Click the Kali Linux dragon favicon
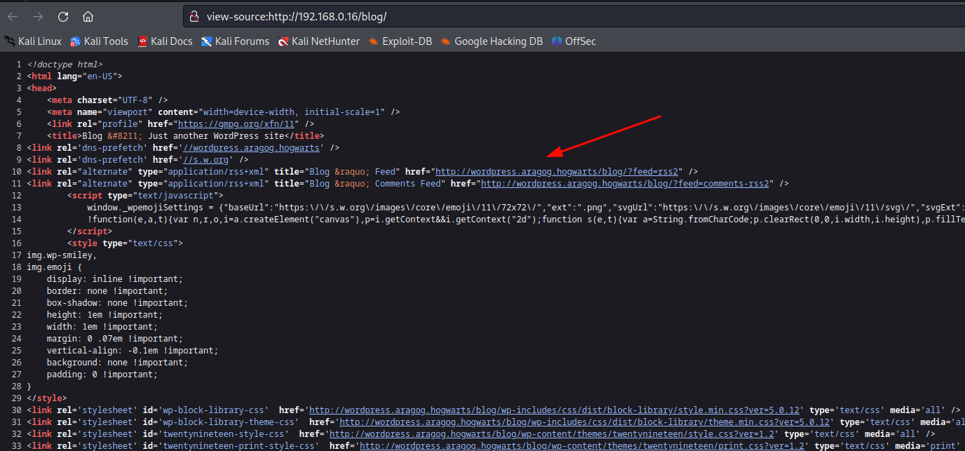Screen dimensions: 965x451 (x=10, y=41)
